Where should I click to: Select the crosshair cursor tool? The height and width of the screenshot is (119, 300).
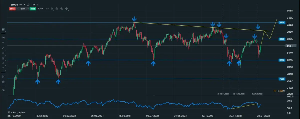[3, 43]
